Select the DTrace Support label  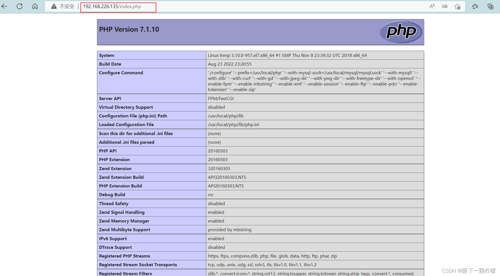(x=115, y=247)
